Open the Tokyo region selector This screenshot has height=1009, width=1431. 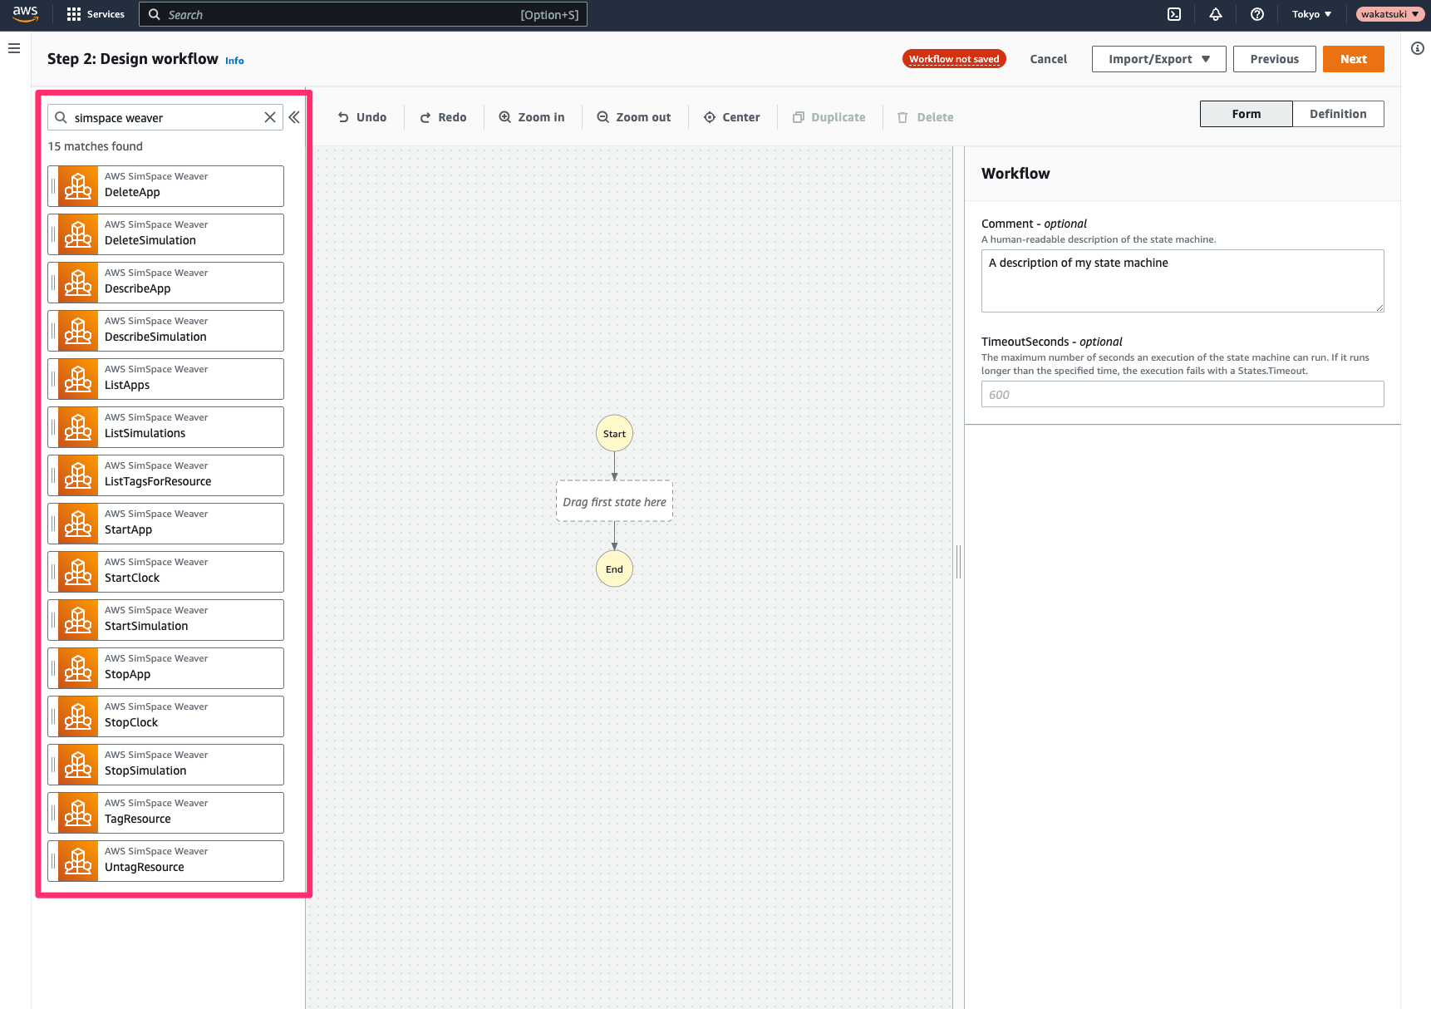pos(1311,14)
